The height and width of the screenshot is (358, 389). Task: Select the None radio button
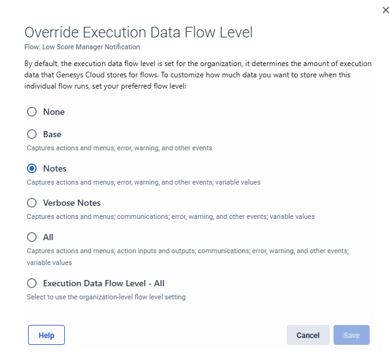point(32,112)
